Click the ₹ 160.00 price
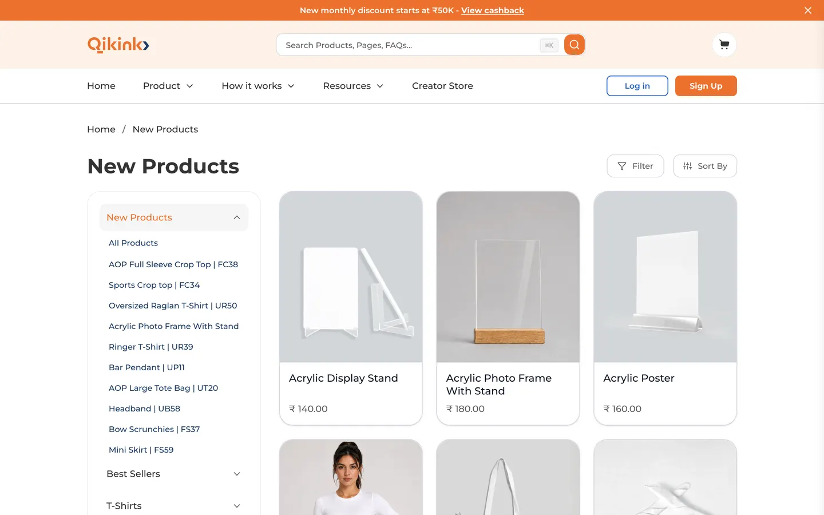Screen dimensions: 824x515 click(x=623, y=409)
